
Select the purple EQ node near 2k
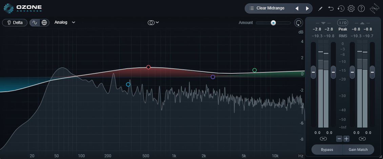[x=213, y=77]
